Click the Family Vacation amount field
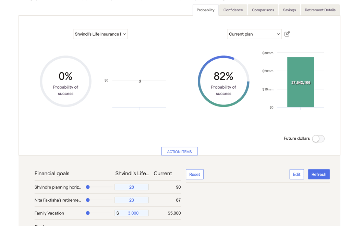This screenshot has height=226, width=351. tap(133, 213)
